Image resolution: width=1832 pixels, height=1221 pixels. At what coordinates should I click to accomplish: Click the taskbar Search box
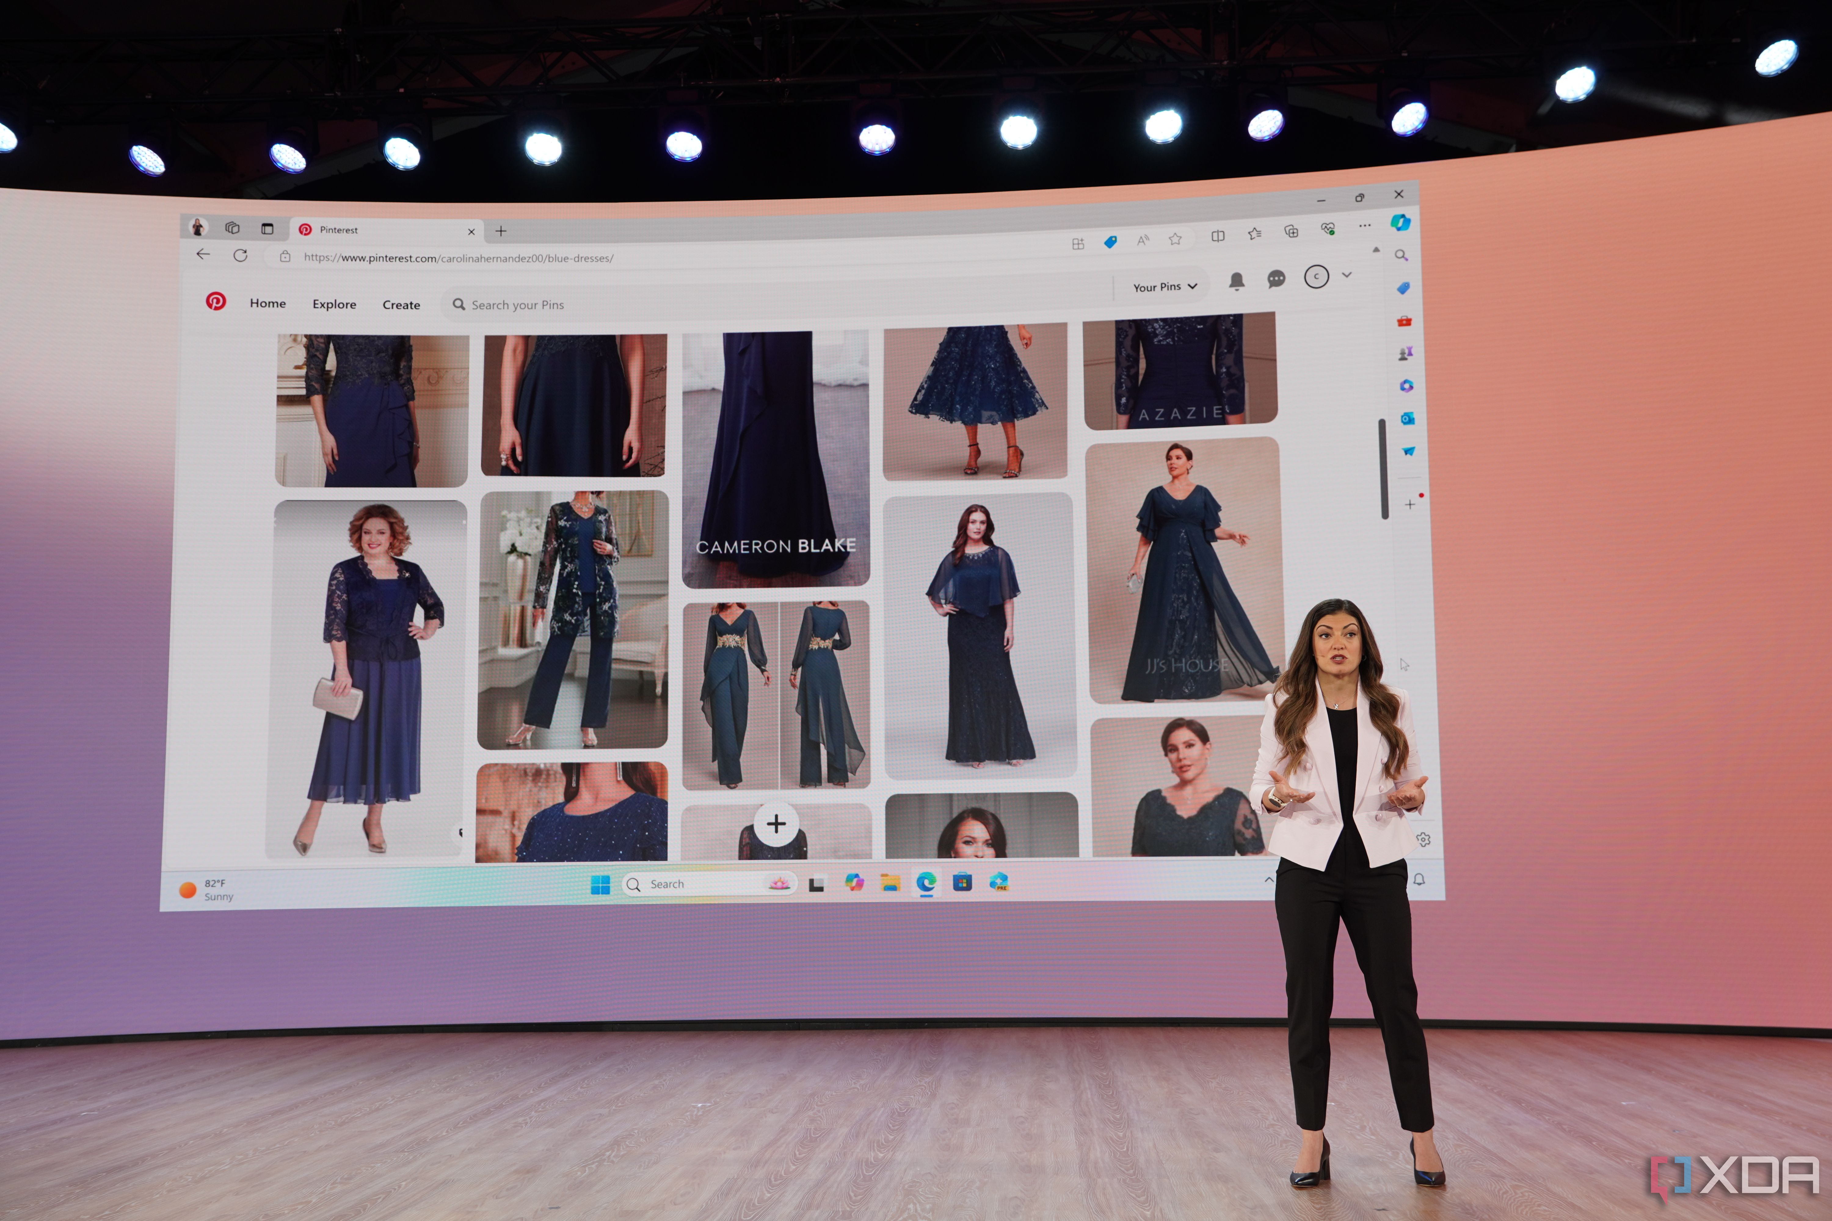coord(710,884)
